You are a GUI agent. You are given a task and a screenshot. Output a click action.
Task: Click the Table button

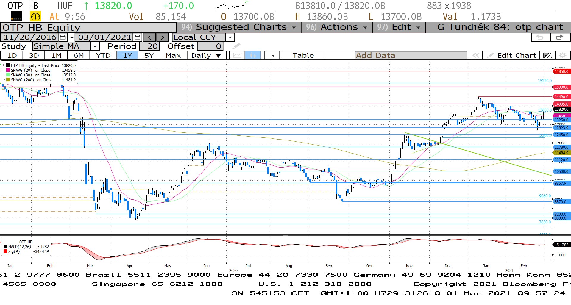click(x=303, y=55)
